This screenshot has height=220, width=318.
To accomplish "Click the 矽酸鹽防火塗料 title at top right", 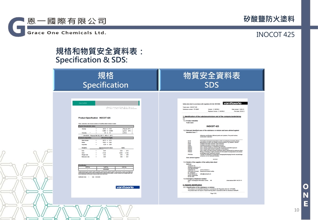I will (x=269, y=19).
